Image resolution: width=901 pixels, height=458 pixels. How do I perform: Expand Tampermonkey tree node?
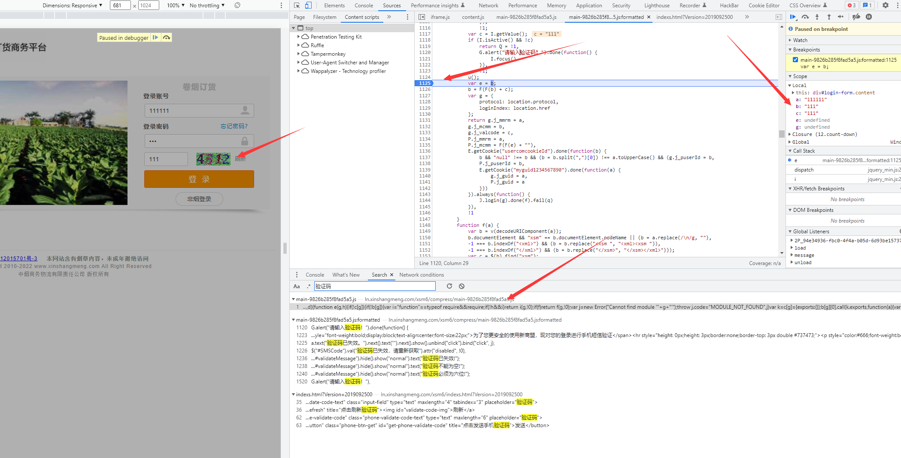click(299, 54)
